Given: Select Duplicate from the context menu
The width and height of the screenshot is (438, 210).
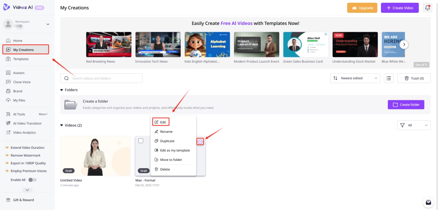Looking at the screenshot, I should tap(167, 141).
